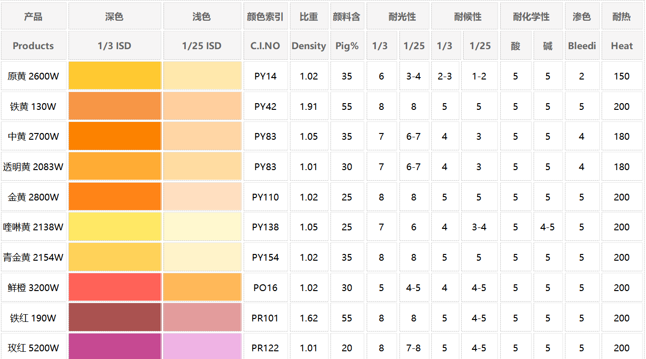The width and height of the screenshot is (646, 359).
Task: Select the pale swatch of 金黄 2800W
Action: (x=202, y=197)
